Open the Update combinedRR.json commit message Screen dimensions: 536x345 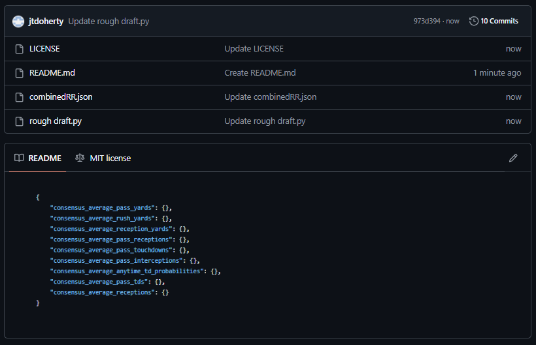point(270,97)
